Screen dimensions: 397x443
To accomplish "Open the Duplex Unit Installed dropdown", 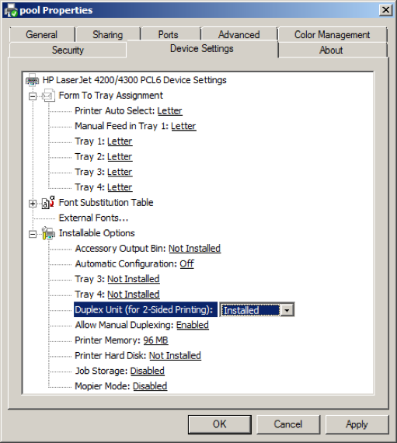I will coord(287,310).
